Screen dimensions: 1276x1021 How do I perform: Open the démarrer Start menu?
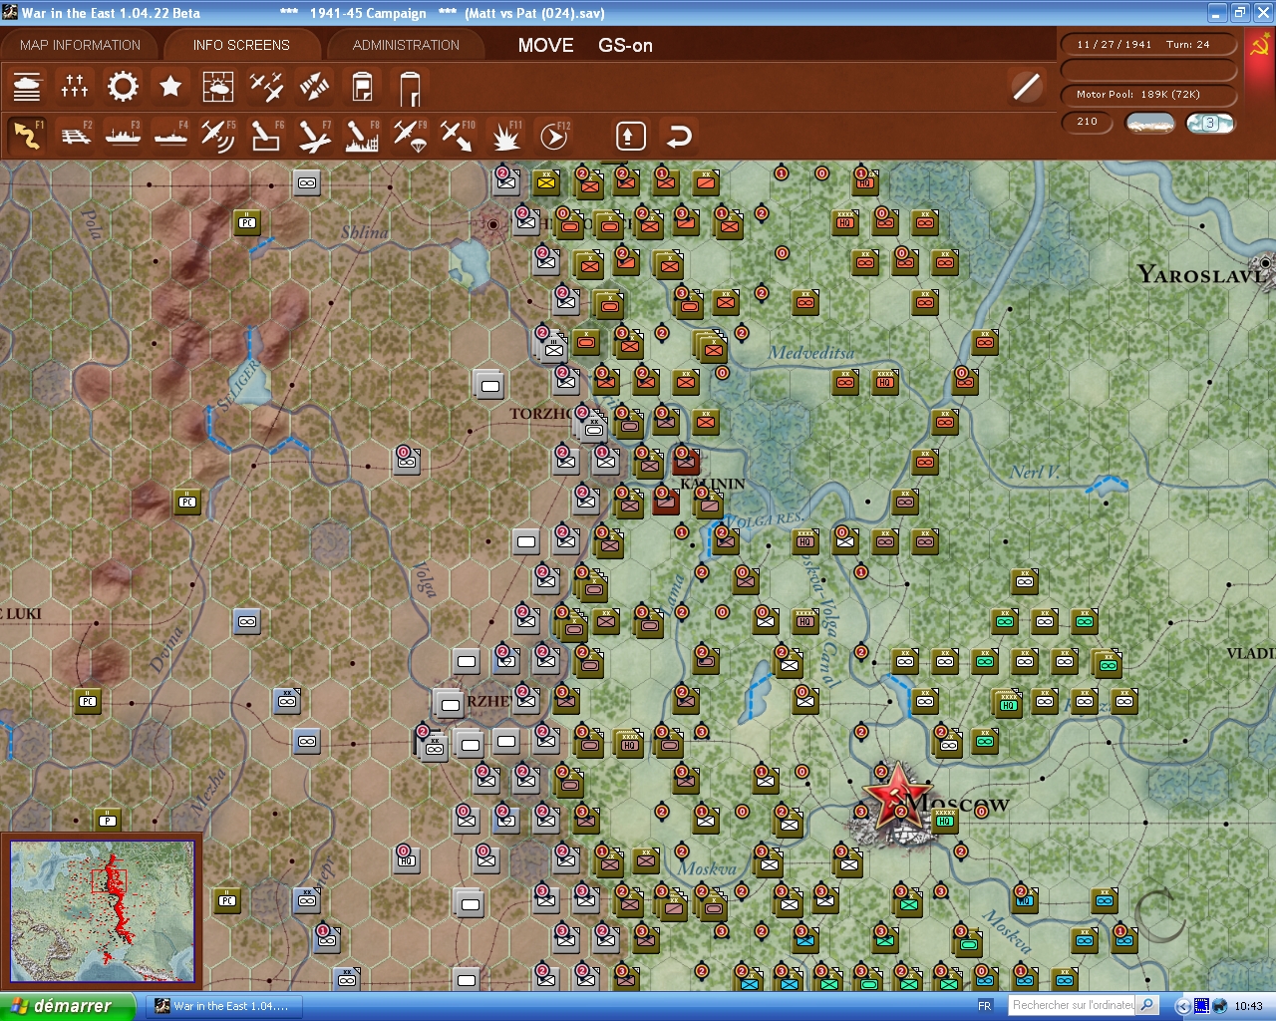pyautogui.click(x=68, y=1006)
